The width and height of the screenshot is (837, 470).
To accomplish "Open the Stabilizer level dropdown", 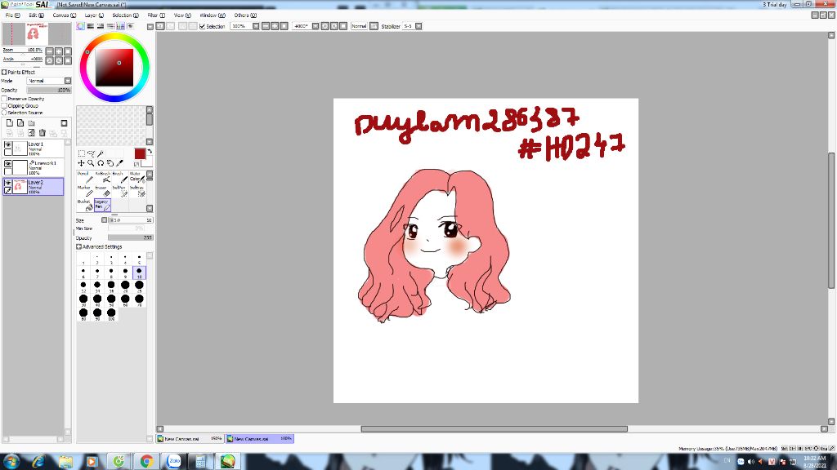I will point(418,26).
